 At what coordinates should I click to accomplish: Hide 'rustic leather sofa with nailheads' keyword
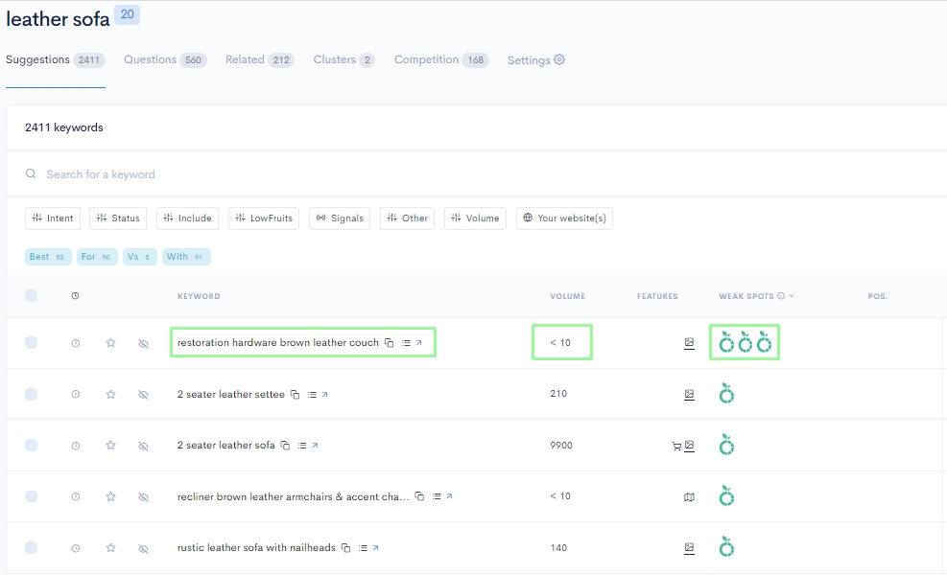143,548
